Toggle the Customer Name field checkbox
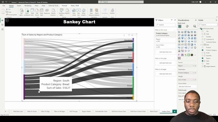The height and width of the screenshot is (122, 218). [x=203, y=42]
